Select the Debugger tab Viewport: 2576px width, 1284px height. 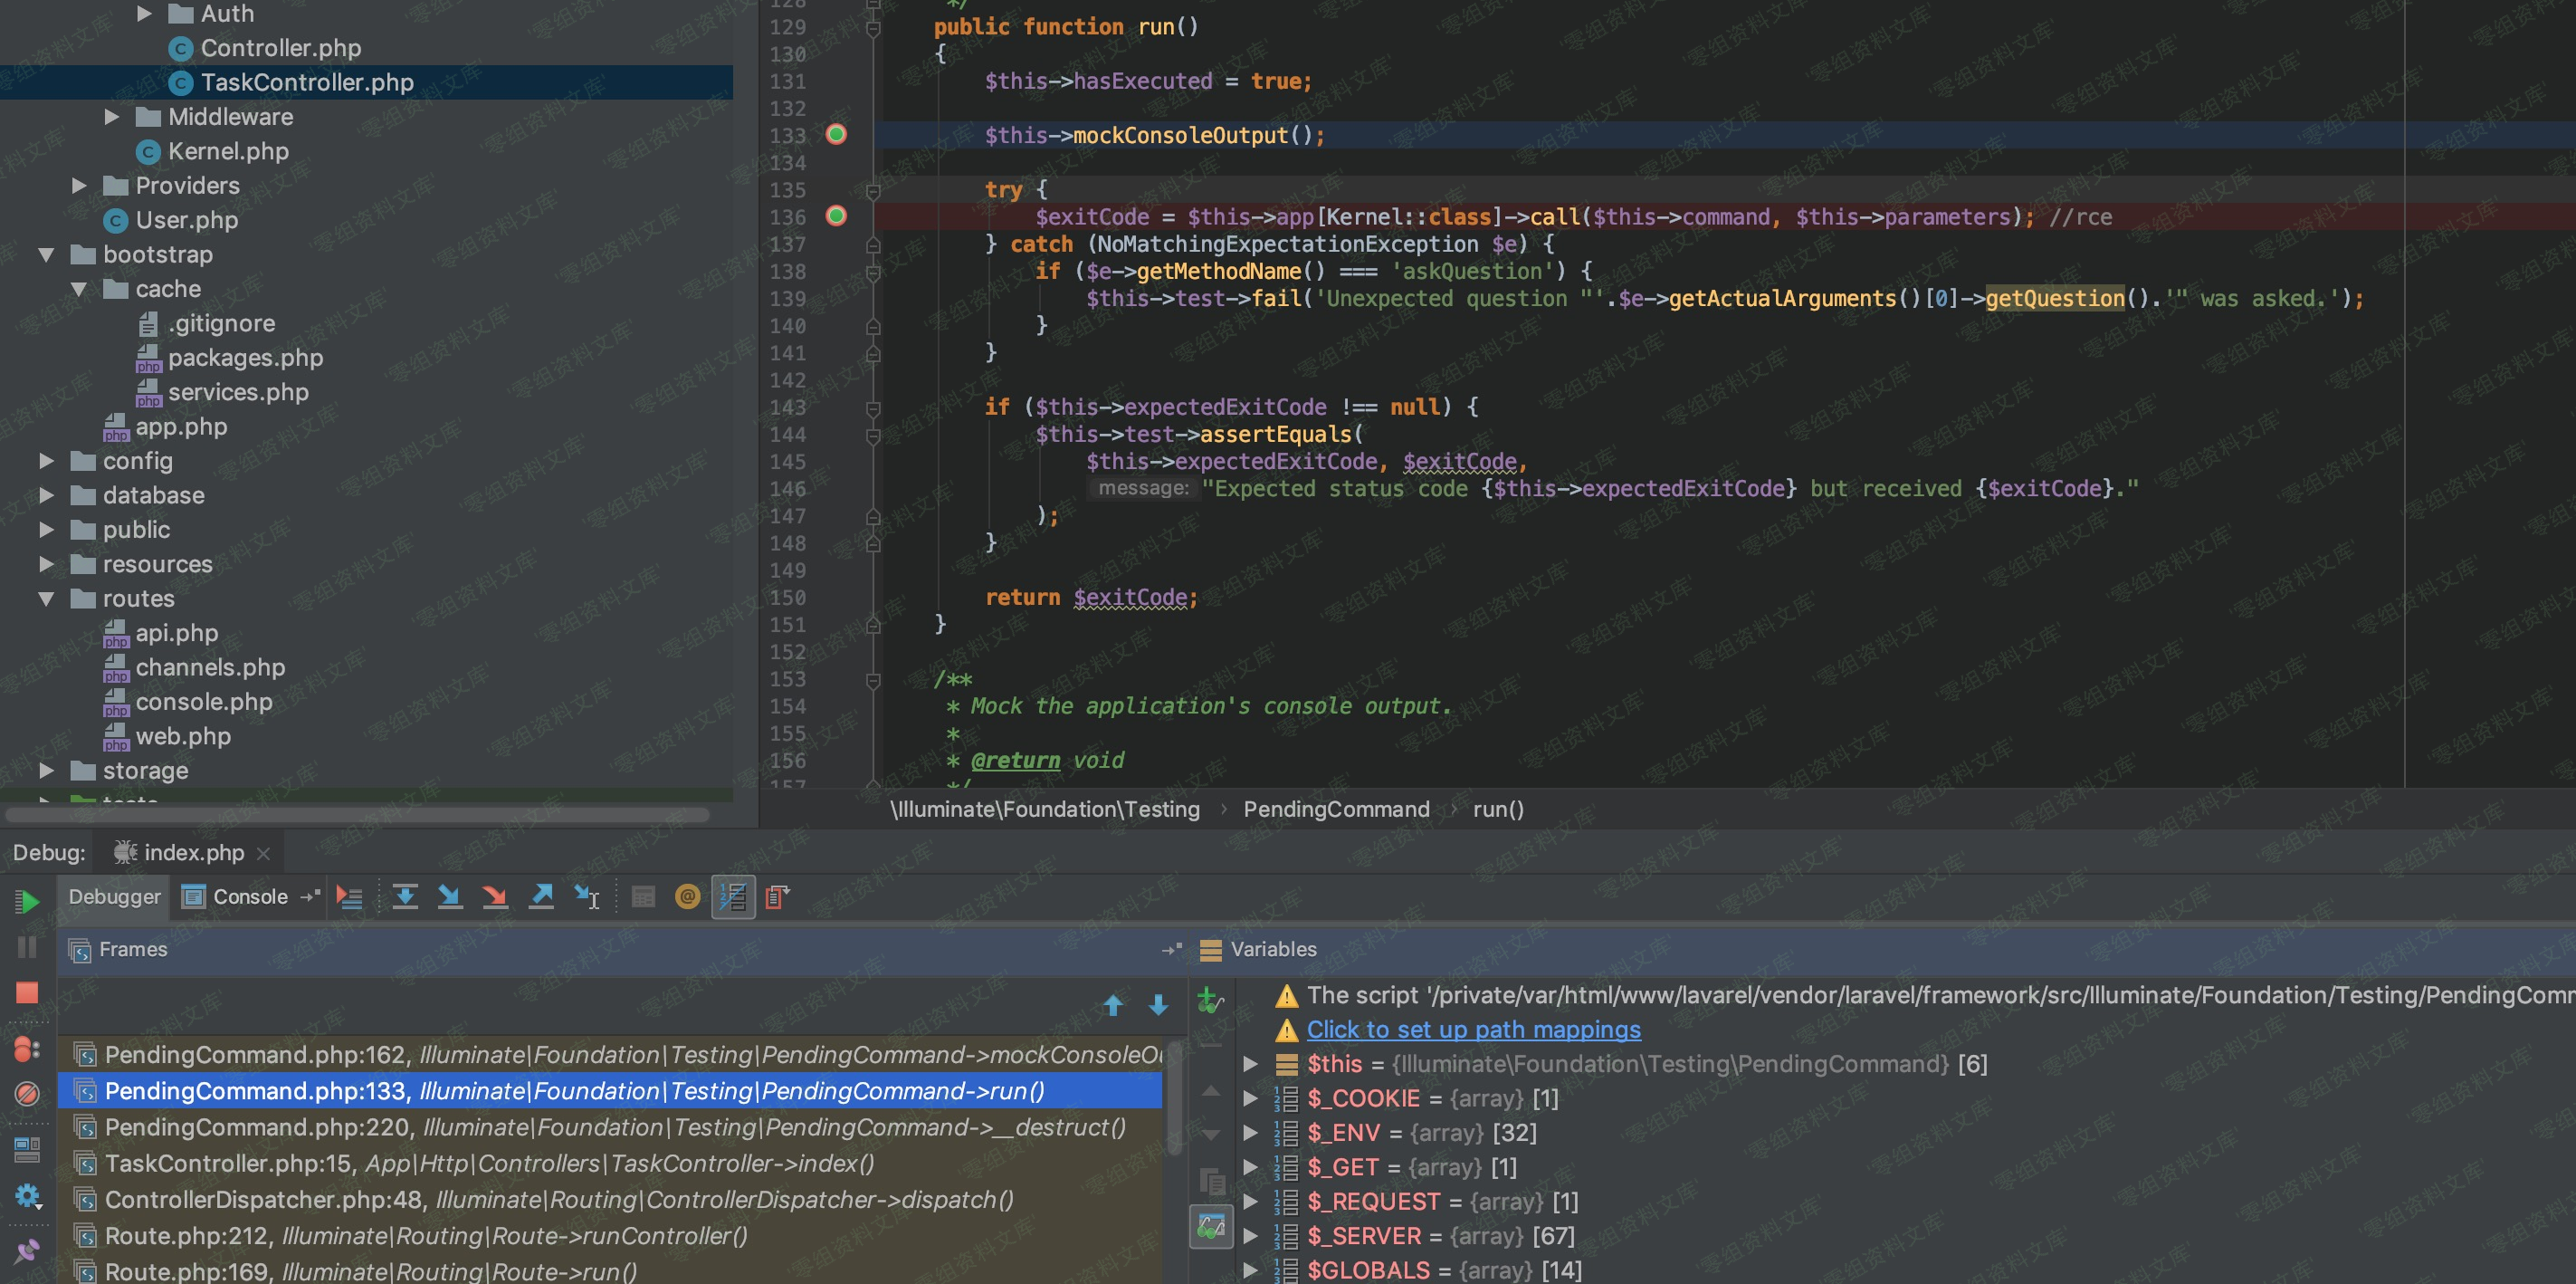click(114, 896)
